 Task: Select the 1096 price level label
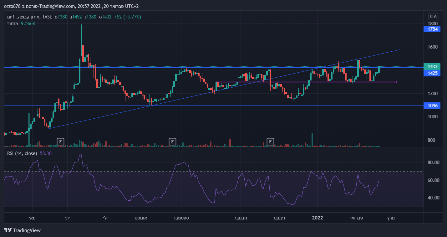pyautogui.click(x=432, y=106)
